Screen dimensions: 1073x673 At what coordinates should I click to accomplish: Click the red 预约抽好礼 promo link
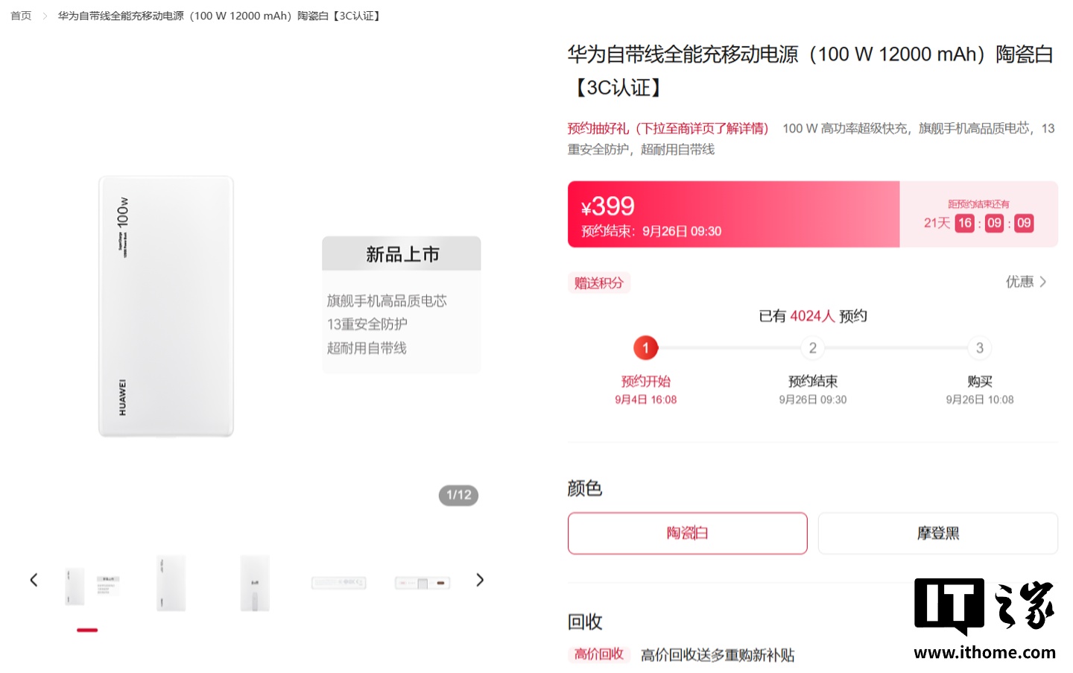[668, 128]
